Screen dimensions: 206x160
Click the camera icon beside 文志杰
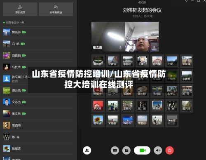(24, 102)
